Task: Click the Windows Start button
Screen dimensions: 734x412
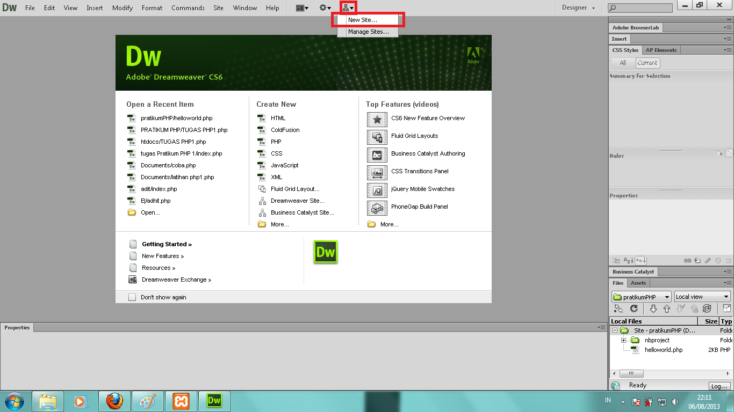Action: click(x=14, y=401)
